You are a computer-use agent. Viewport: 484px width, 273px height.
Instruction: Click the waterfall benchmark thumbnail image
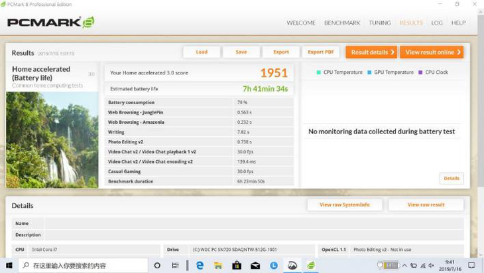[52, 139]
